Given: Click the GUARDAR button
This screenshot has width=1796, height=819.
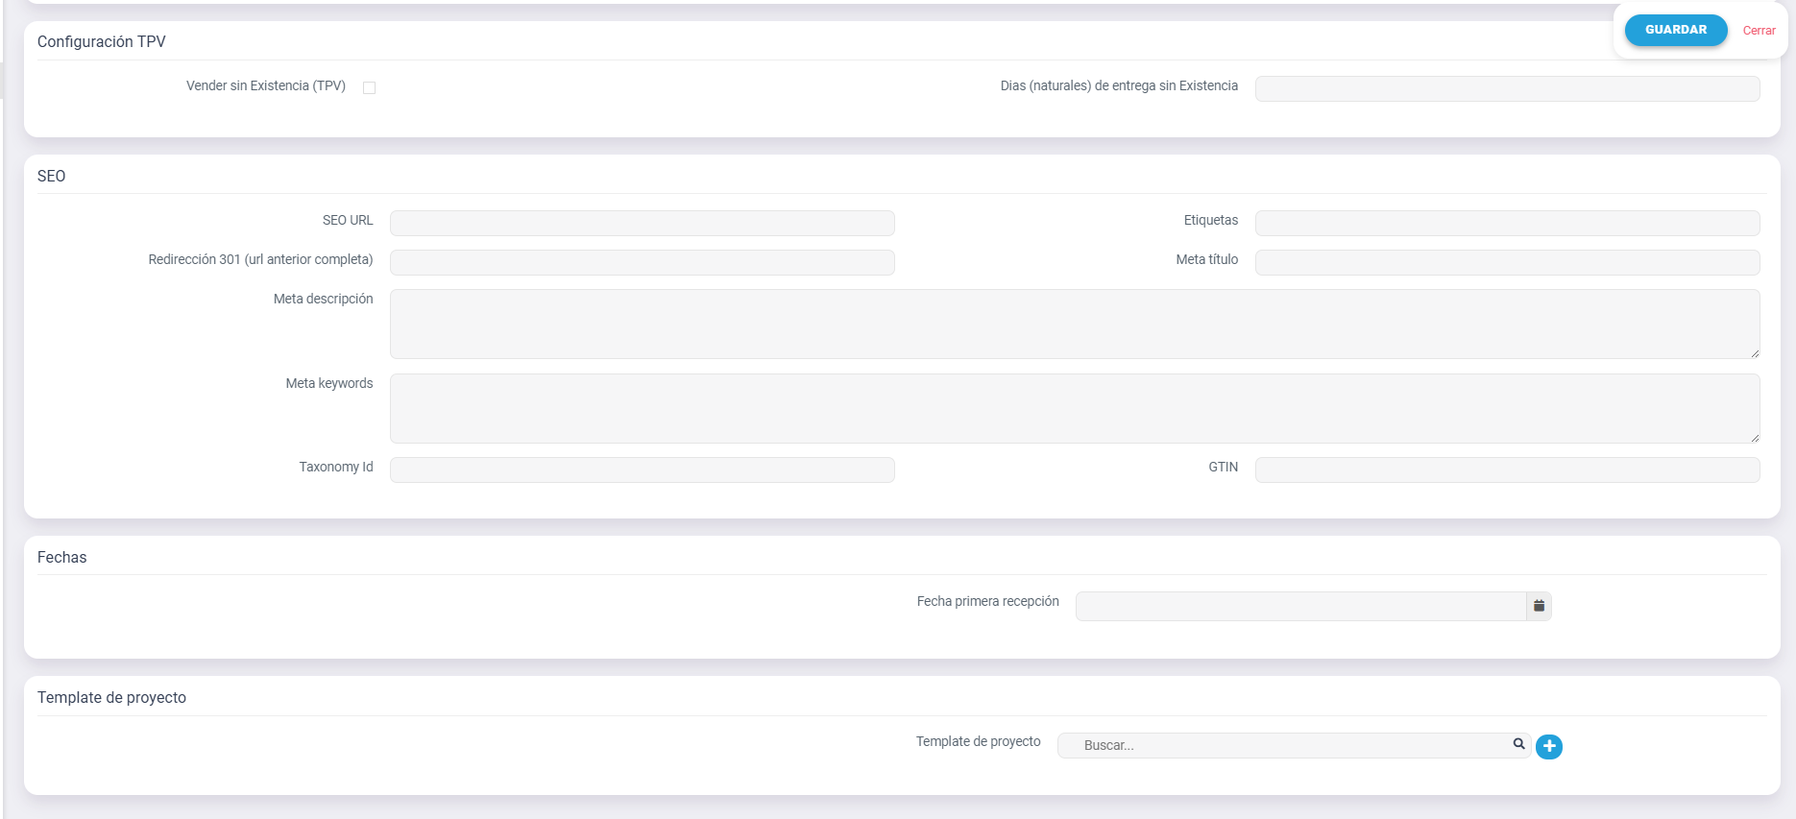Looking at the screenshot, I should (1675, 30).
